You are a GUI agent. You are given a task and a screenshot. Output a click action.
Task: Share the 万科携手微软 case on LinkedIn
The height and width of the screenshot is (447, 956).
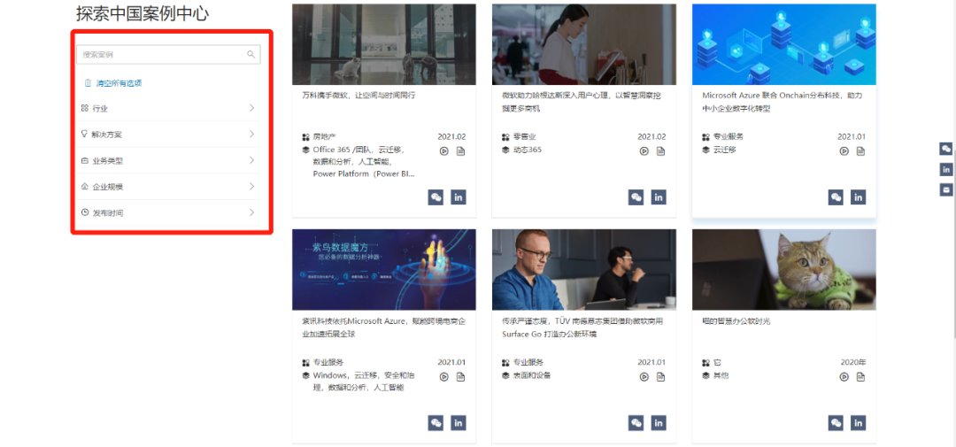pos(459,197)
